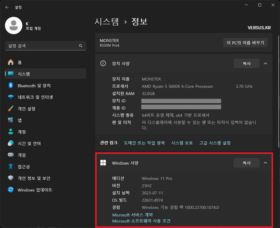Copy device specs with 복사 button
Viewport: 280px width, 228px height.
pyautogui.click(x=246, y=63)
